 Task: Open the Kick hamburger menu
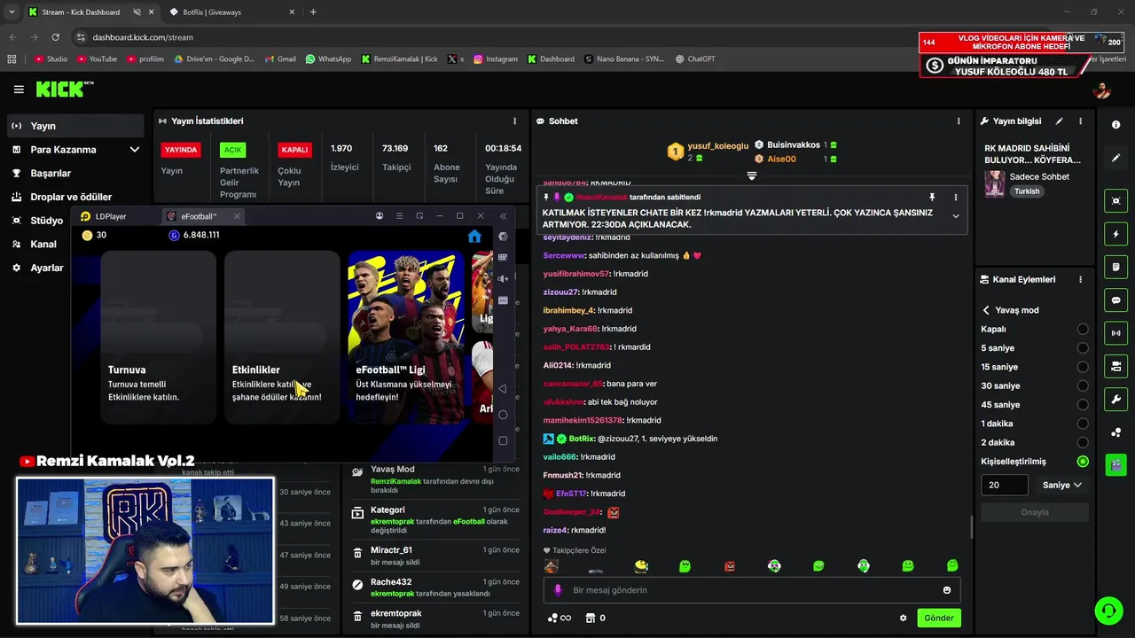[x=19, y=89]
